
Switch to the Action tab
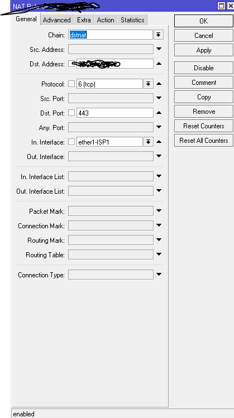pos(106,20)
